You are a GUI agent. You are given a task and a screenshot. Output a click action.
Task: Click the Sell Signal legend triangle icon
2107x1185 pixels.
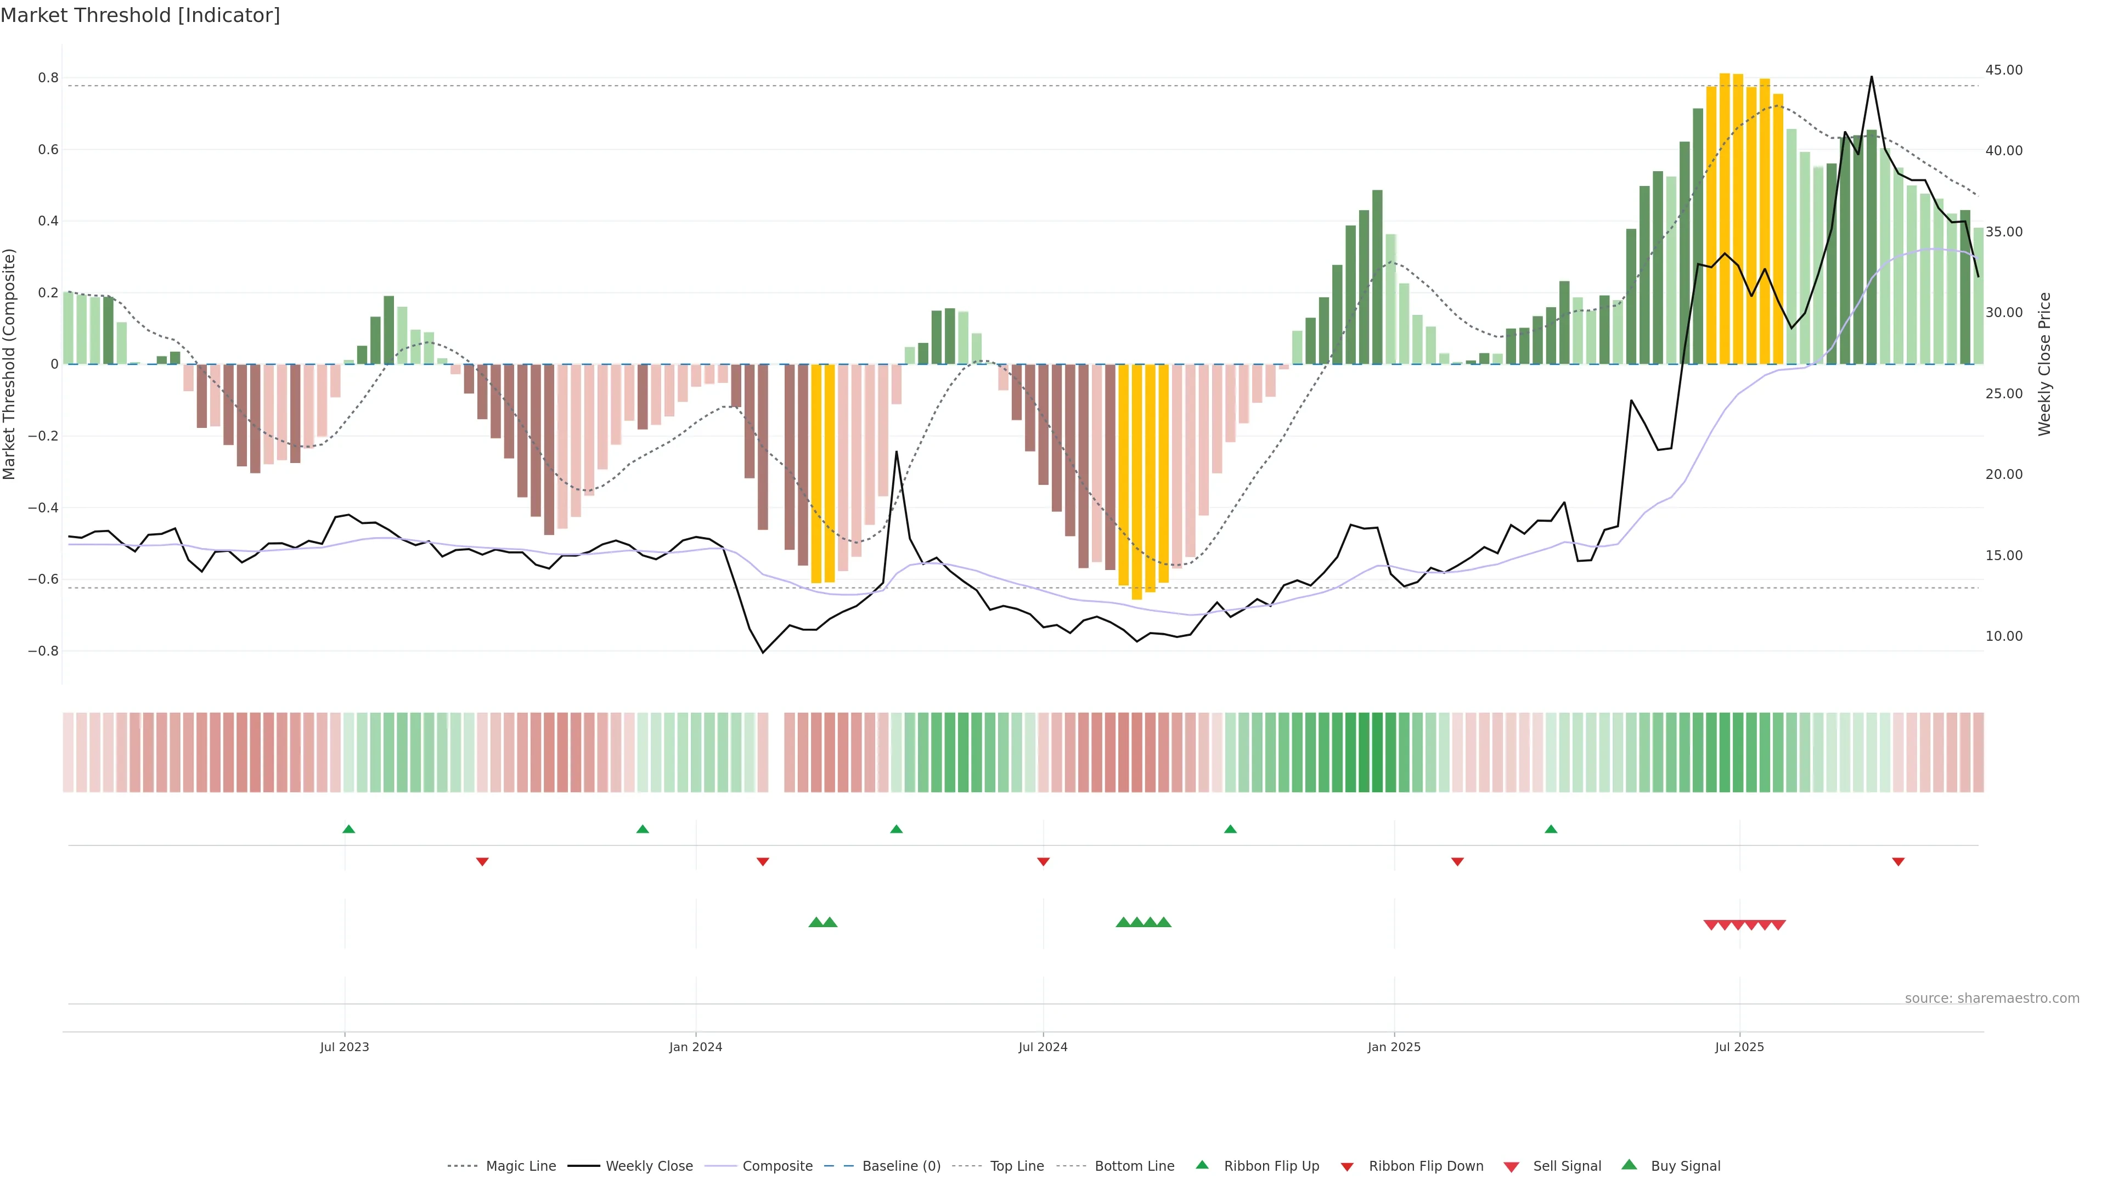[x=1511, y=1166]
